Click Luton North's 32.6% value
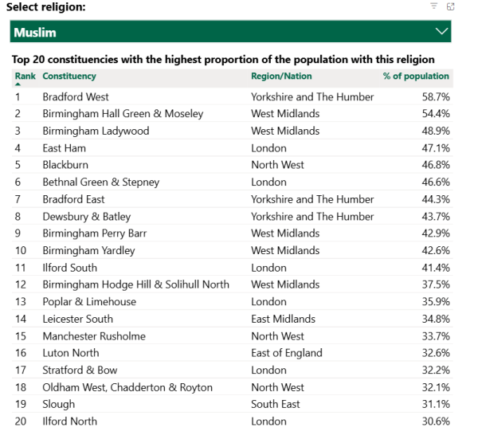Image resolution: width=478 pixels, height=447 pixels. [x=436, y=353]
